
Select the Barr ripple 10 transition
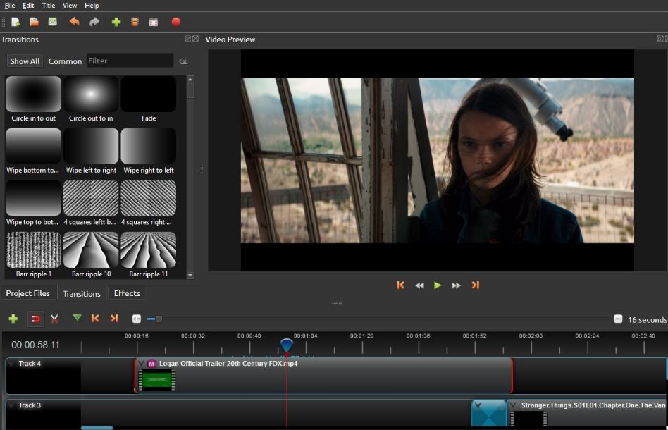tap(91, 255)
